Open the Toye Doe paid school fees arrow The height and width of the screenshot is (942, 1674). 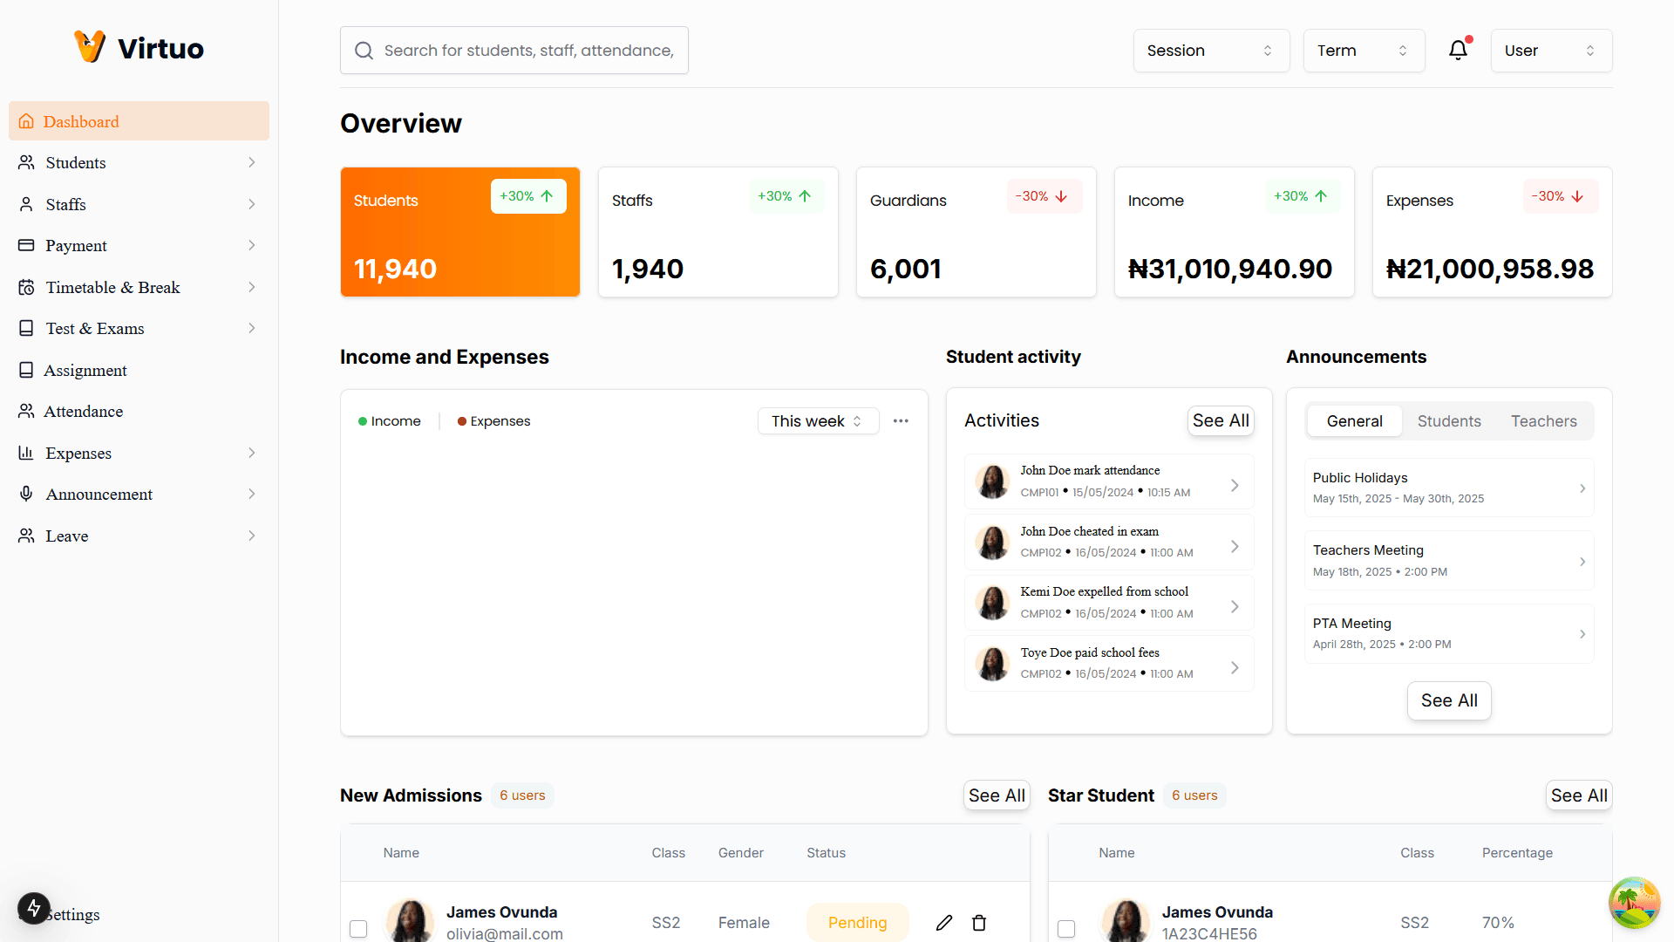pyautogui.click(x=1235, y=667)
